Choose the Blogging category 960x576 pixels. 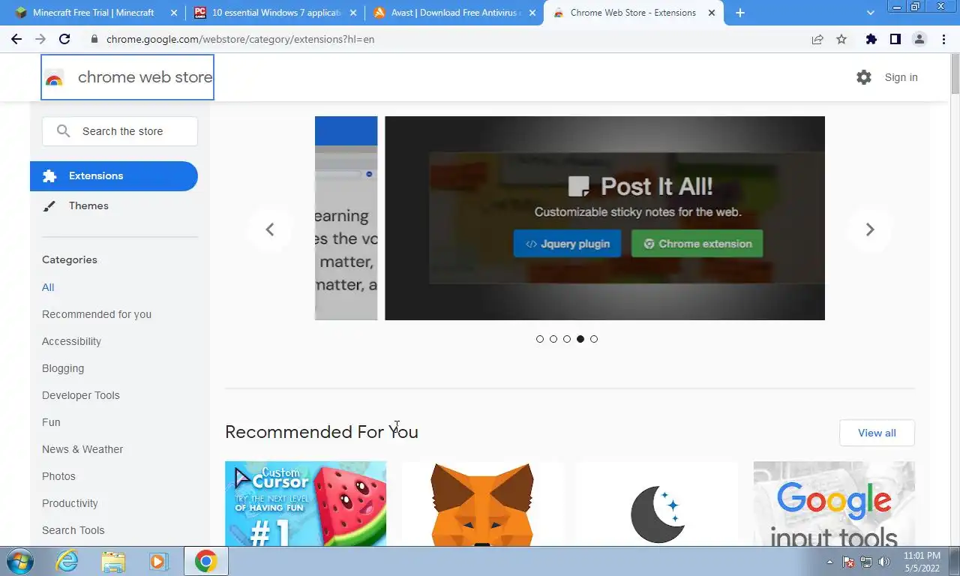click(63, 368)
